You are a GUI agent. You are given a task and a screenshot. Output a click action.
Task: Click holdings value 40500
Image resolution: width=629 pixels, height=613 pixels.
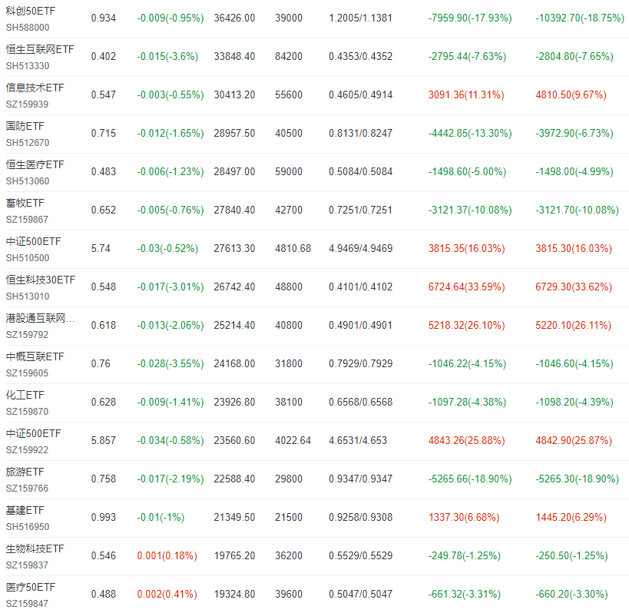pyautogui.click(x=289, y=133)
